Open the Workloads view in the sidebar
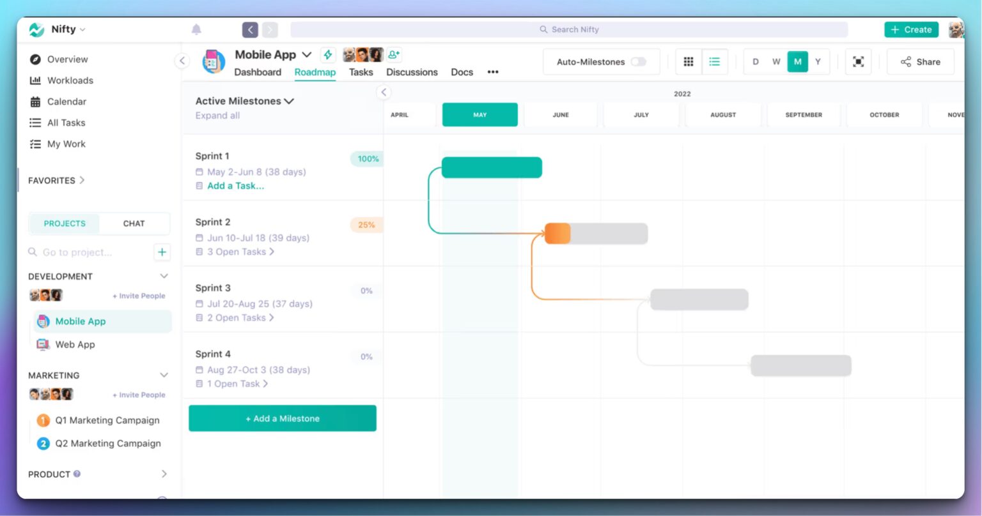Screen dimensions: 982x516 [x=69, y=80]
